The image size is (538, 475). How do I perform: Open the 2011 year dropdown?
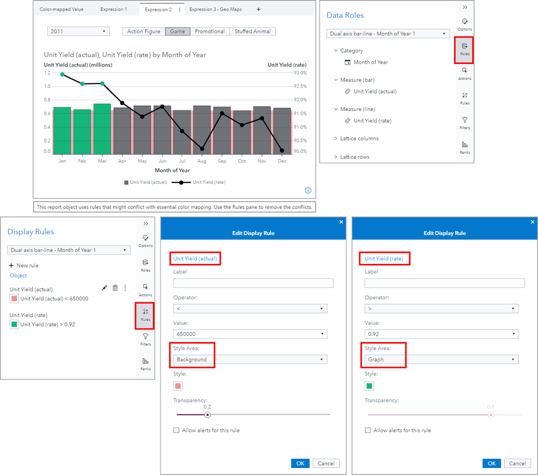point(78,31)
